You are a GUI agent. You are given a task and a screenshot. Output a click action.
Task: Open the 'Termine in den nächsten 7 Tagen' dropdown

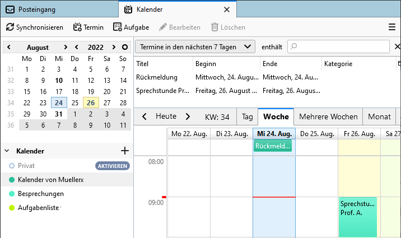[x=195, y=46]
